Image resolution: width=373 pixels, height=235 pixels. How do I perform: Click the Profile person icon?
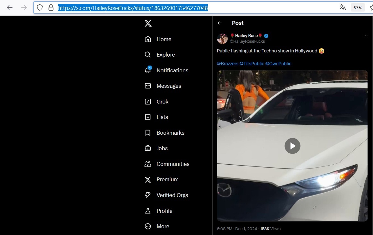pos(148,211)
